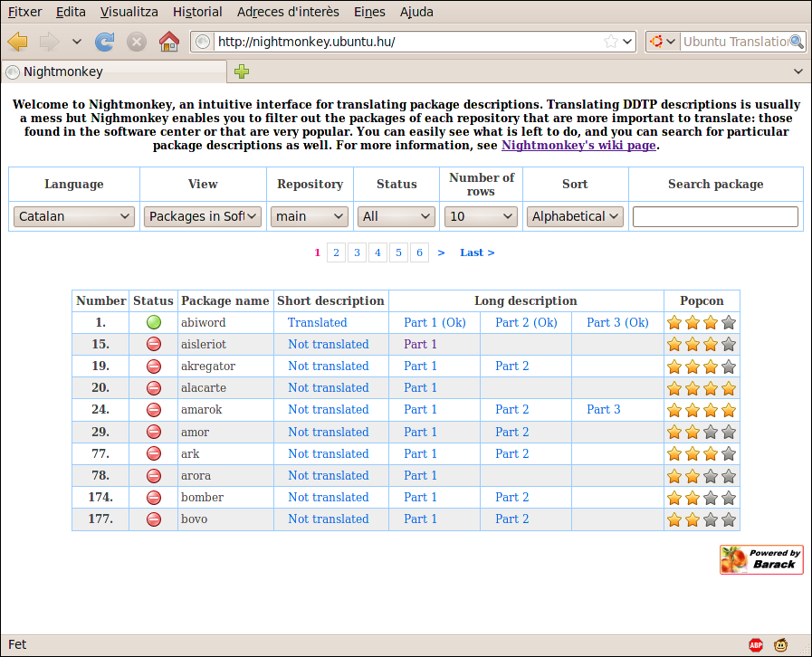This screenshot has height=657, width=812.
Task: Click the site identity icon in URL bar
Action: coord(203,42)
